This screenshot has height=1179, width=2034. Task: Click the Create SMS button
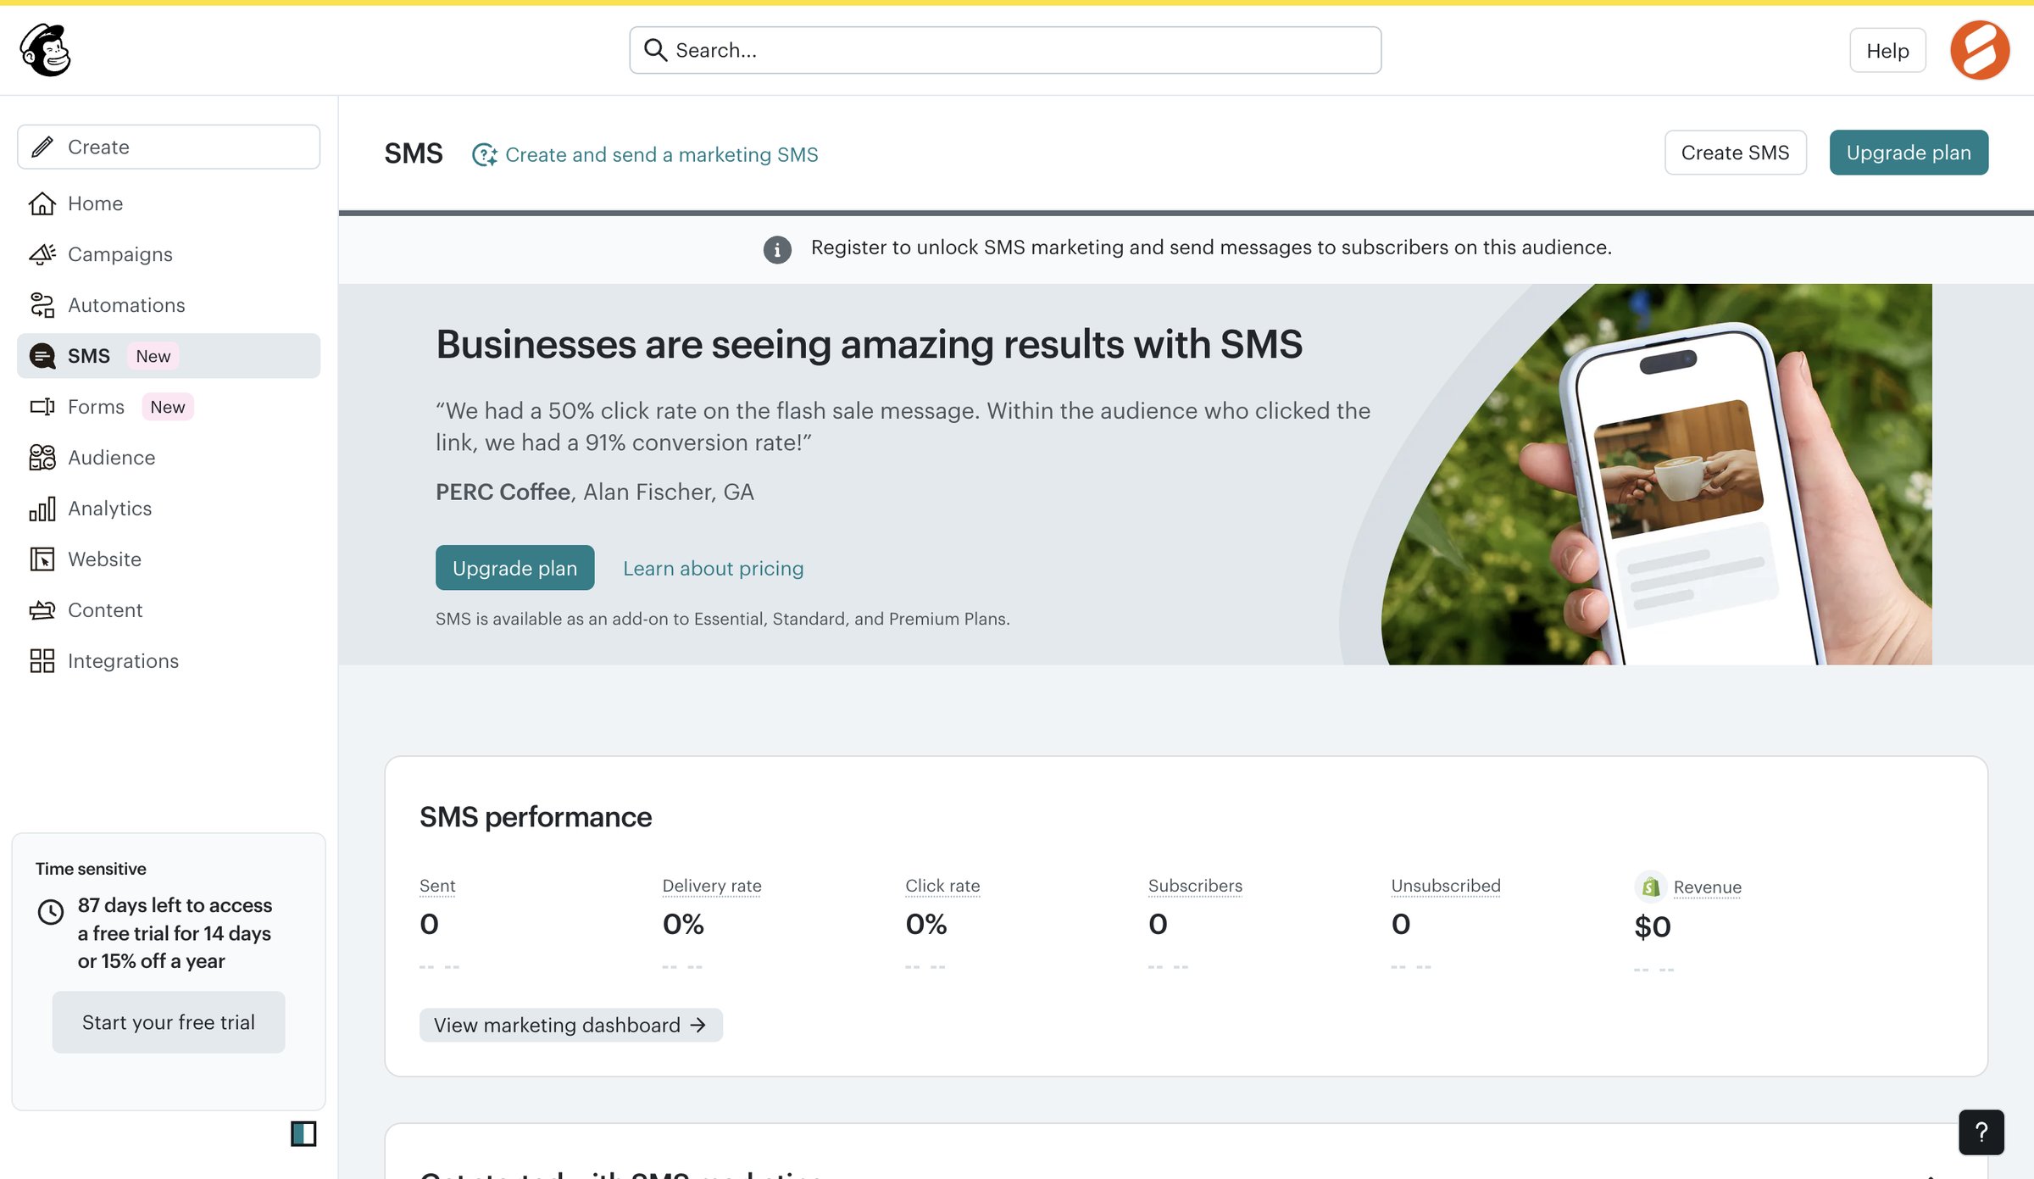[1735, 153]
